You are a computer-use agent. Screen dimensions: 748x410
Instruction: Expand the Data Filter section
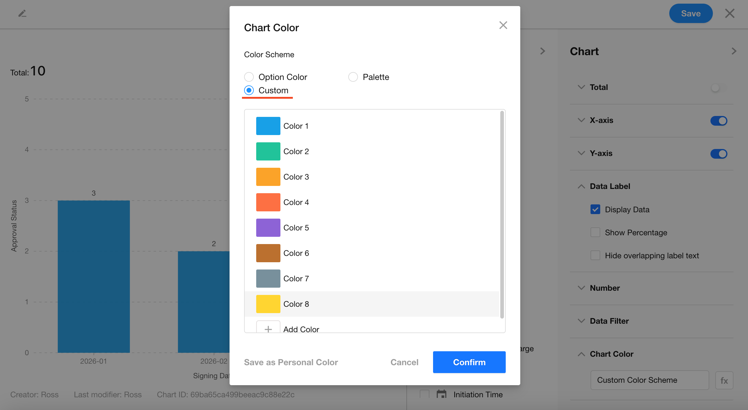[609, 321]
